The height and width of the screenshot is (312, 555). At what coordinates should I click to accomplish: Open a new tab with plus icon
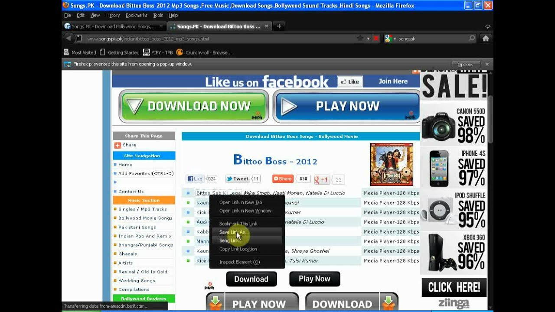point(279,26)
